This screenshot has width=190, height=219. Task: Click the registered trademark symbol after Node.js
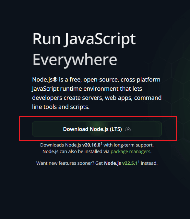(x=55, y=80)
